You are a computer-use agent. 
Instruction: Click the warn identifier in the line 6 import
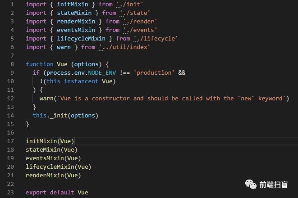tap(64, 47)
